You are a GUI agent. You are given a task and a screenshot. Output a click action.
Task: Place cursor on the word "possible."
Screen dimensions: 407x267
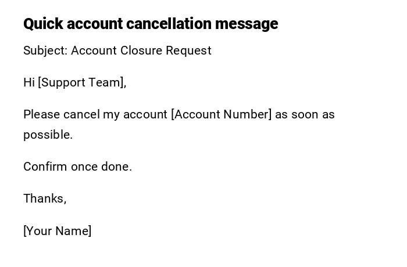[x=48, y=135]
